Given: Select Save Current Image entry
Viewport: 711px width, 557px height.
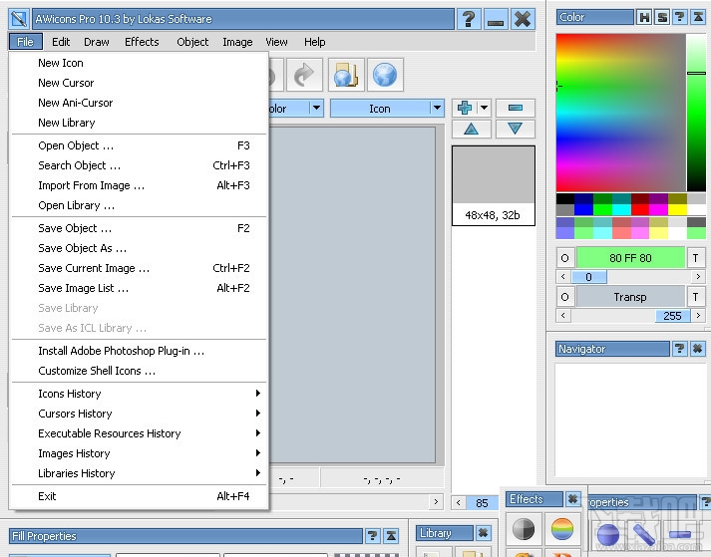Looking at the screenshot, I should tap(139, 268).
